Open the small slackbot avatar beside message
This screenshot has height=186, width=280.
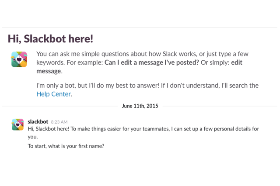pos(17,124)
